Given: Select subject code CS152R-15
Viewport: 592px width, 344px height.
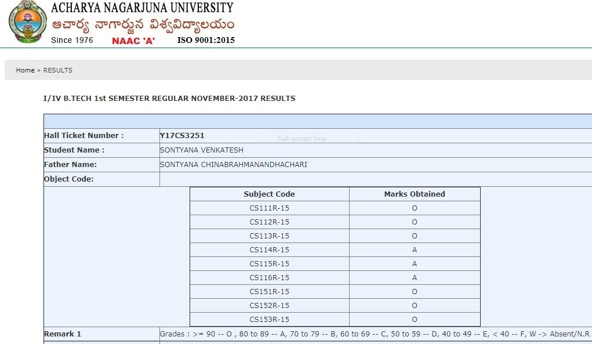Looking at the screenshot, I should point(269,306).
